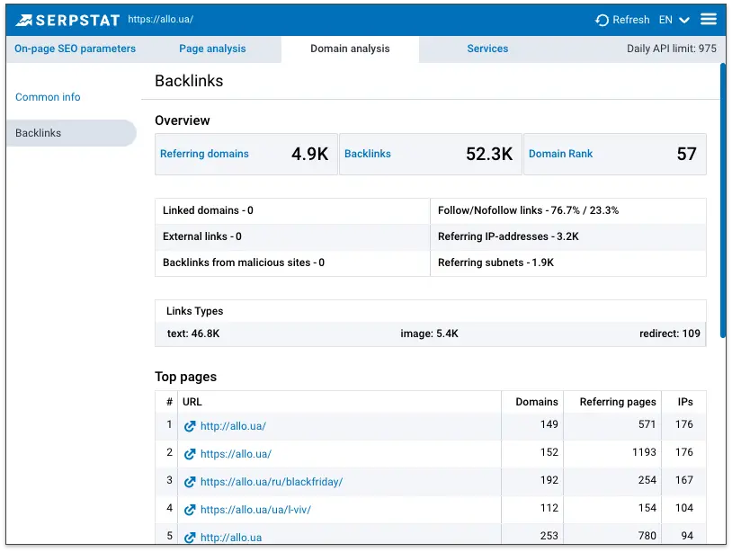The width and height of the screenshot is (732, 552).
Task: Open the Services tab
Action: (x=487, y=49)
